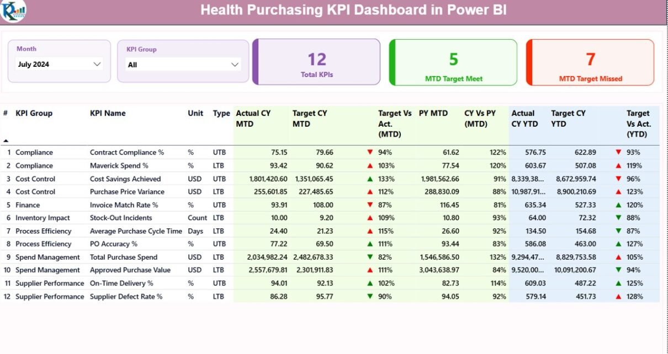
Task: Select the Total KPIs card
Action: click(x=317, y=62)
